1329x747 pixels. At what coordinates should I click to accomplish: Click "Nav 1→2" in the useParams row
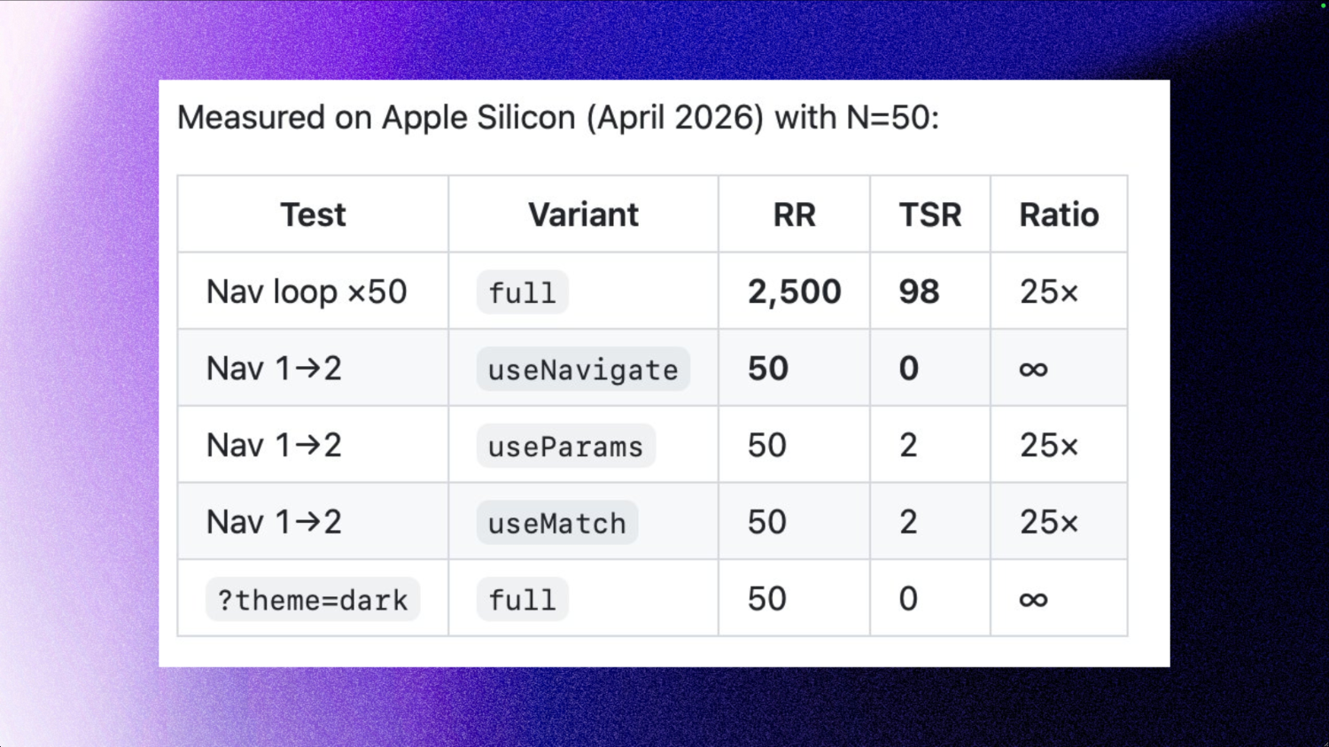(x=274, y=446)
